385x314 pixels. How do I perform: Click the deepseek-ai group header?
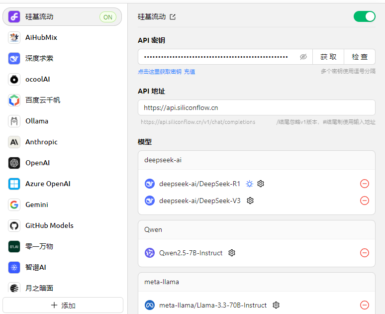coord(257,160)
